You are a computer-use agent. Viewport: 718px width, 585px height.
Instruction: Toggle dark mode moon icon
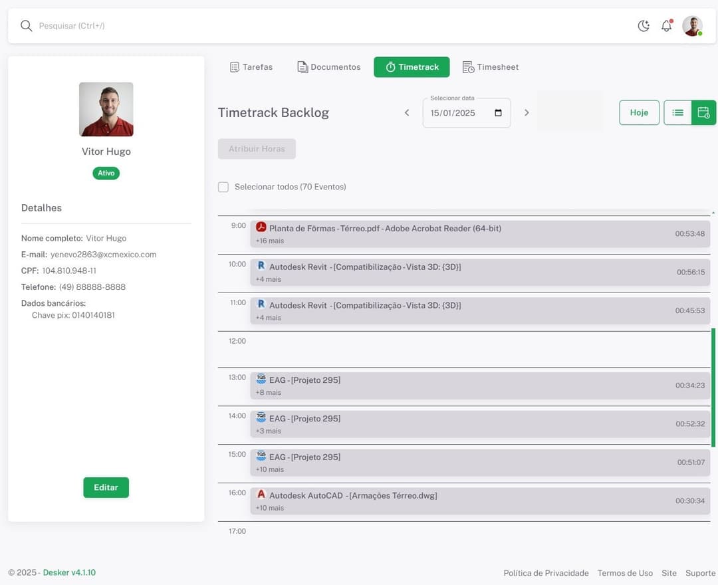tap(644, 26)
